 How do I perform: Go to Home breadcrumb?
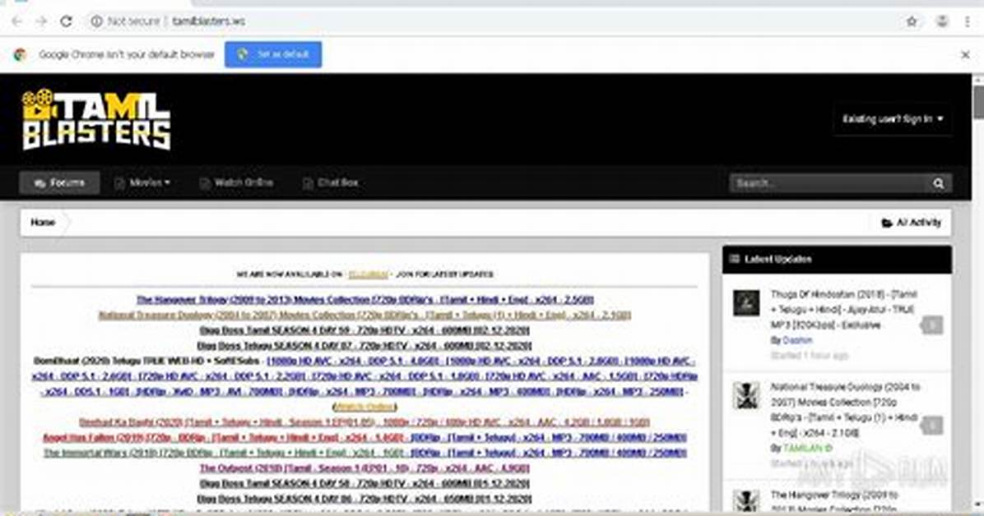[43, 222]
